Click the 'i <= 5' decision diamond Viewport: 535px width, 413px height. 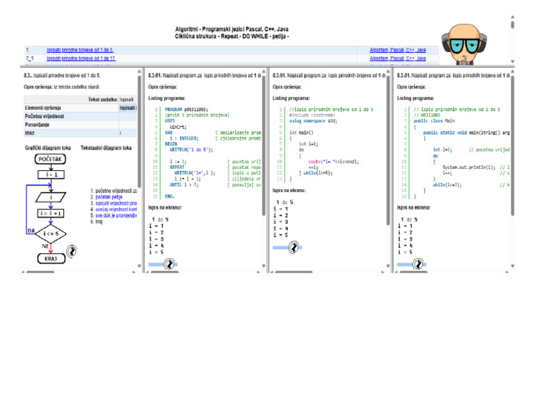pos(51,234)
